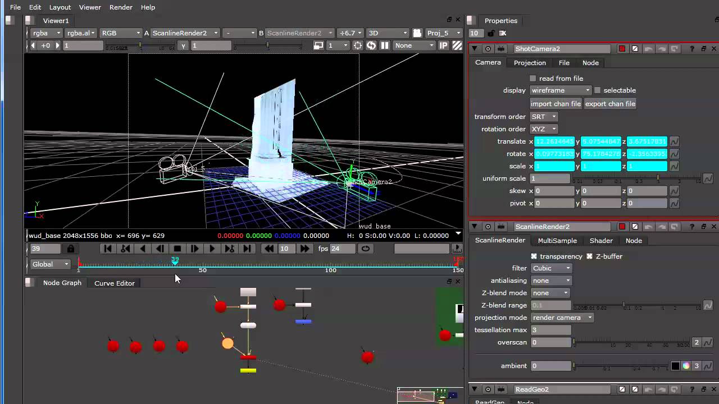The image size is (719, 404).
Task: Click the camera lock icon beside Proj_5
Action: [417, 33]
